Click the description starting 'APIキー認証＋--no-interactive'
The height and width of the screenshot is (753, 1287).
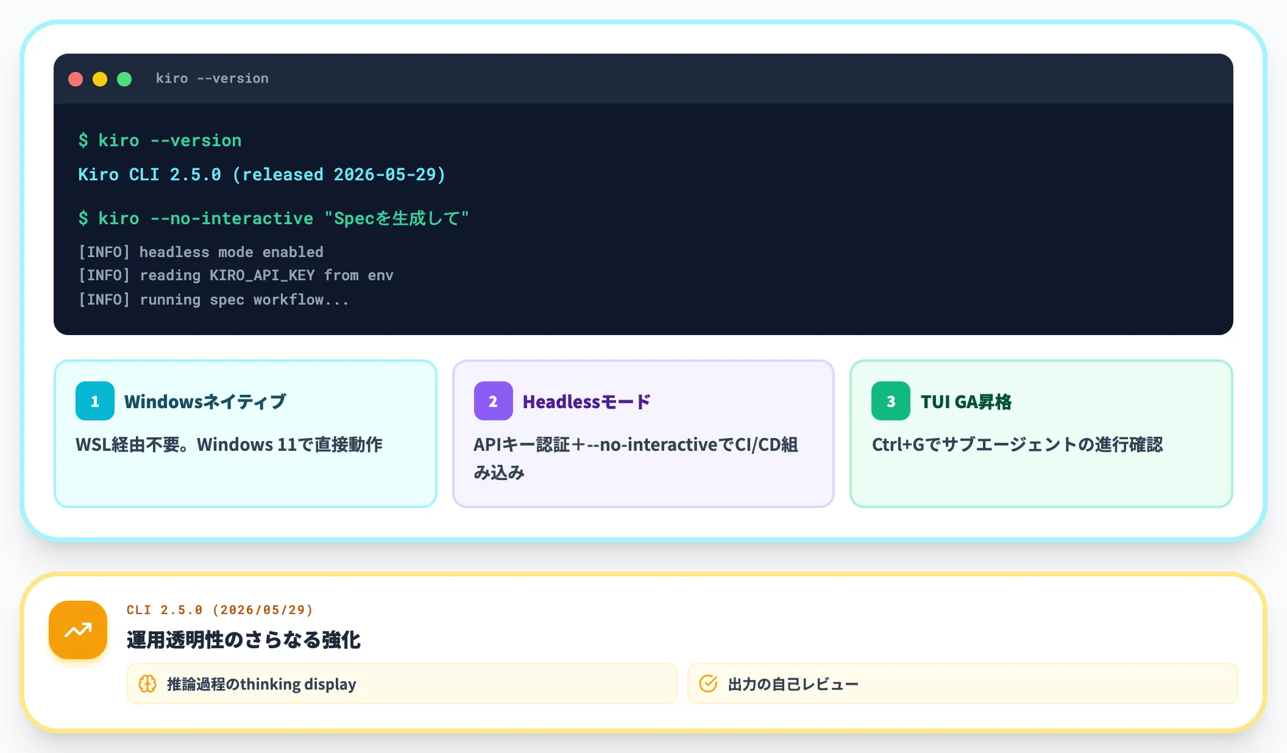click(x=636, y=458)
